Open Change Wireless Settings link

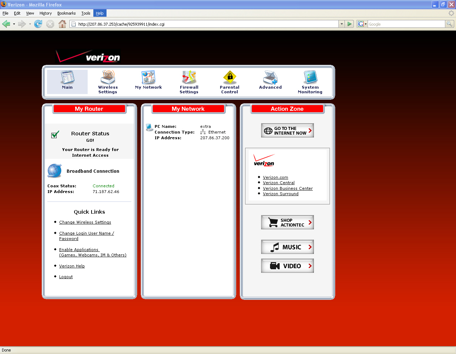tap(85, 222)
